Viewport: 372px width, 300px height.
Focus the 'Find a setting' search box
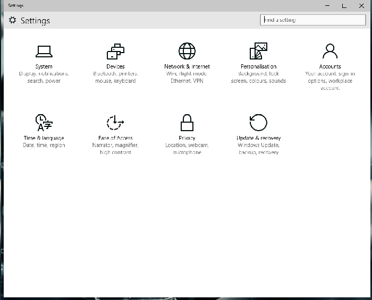point(313,20)
